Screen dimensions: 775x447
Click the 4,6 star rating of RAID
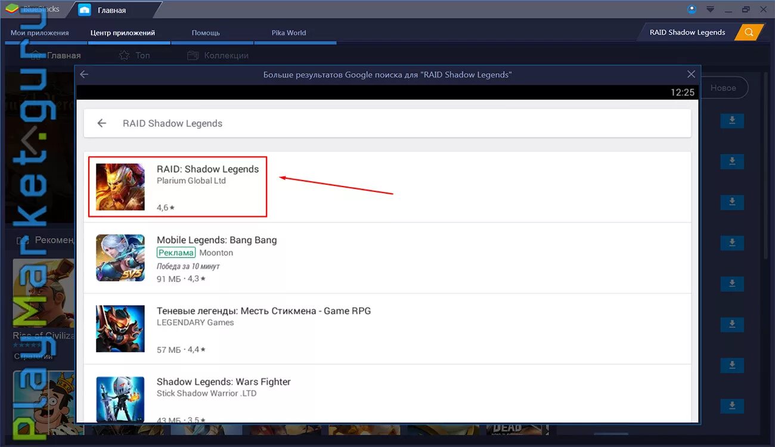click(x=166, y=208)
